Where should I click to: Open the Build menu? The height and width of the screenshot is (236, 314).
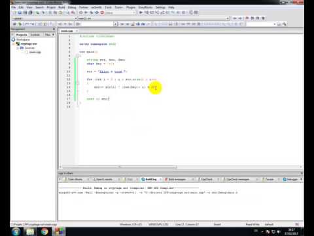coord(61,7)
